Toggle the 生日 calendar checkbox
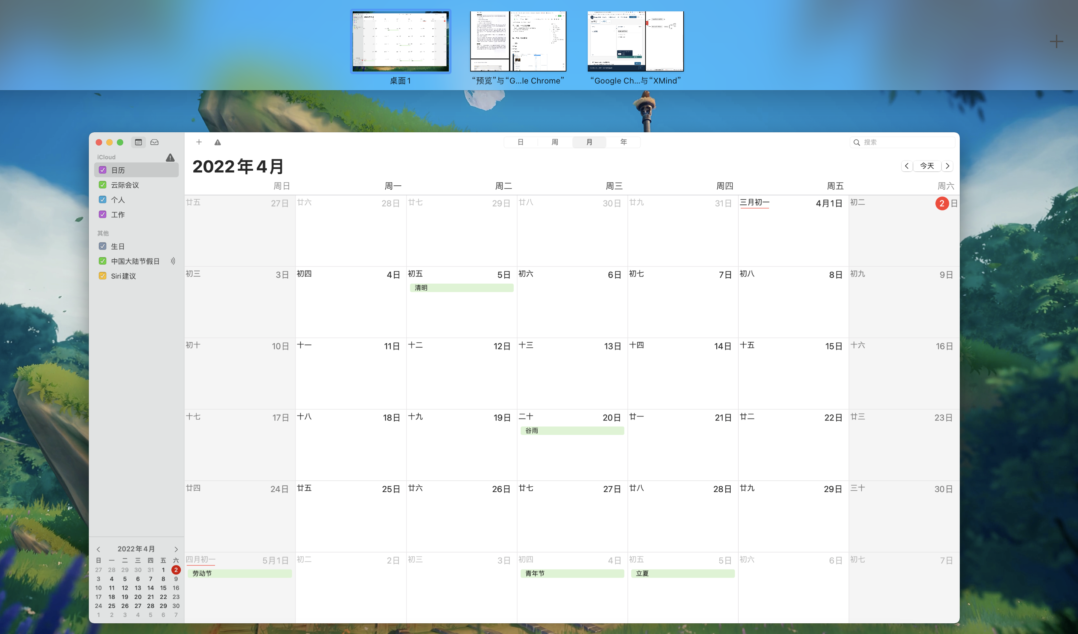This screenshot has width=1078, height=634. click(103, 247)
